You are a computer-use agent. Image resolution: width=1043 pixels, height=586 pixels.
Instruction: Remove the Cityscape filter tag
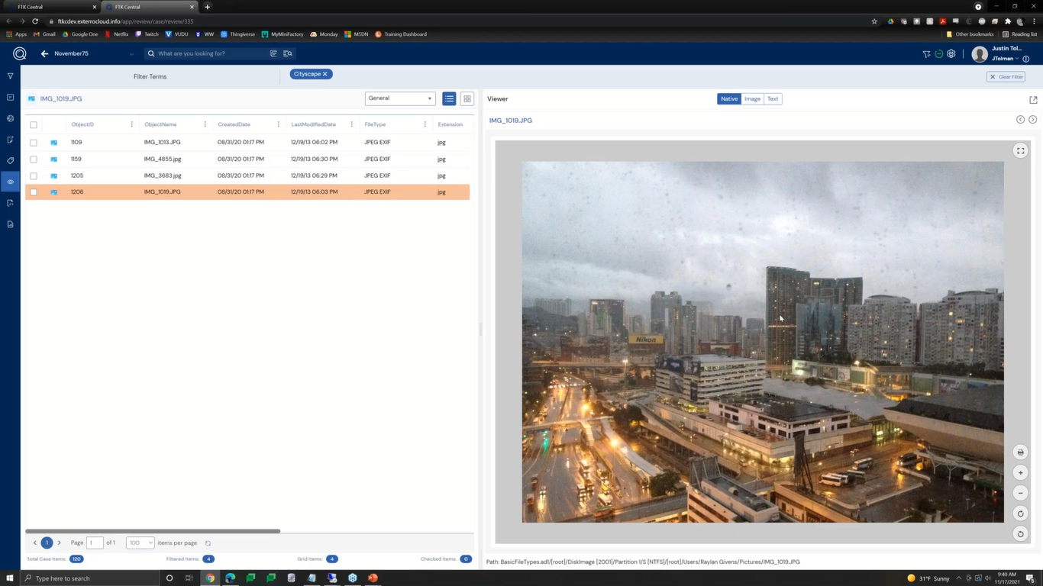(x=325, y=74)
